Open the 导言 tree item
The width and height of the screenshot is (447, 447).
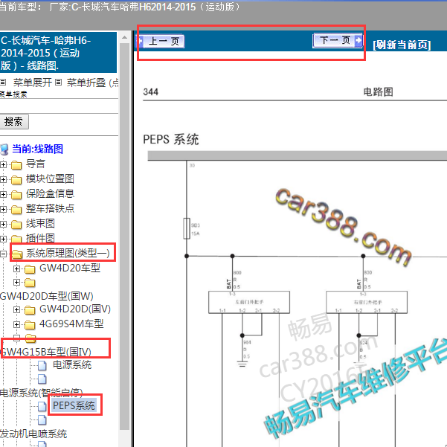pyautogui.click(x=36, y=164)
